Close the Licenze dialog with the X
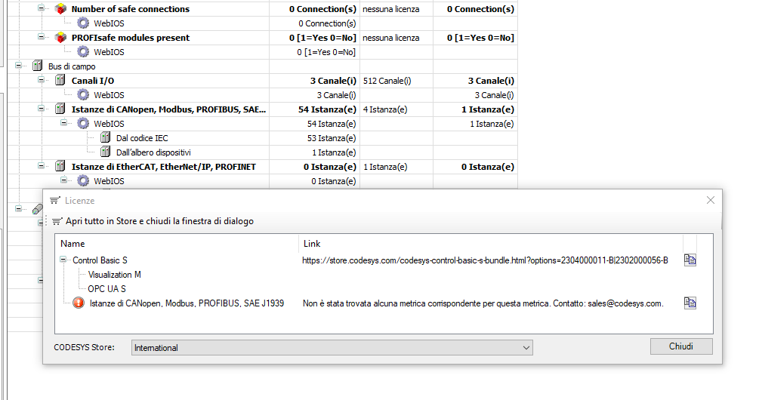This screenshot has height=400, width=759. pyautogui.click(x=710, y=201)
